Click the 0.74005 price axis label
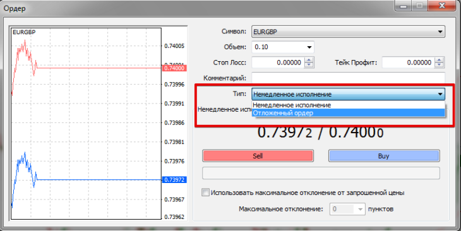The width and height of the screenshot is (461, 231). coord(174,46)
